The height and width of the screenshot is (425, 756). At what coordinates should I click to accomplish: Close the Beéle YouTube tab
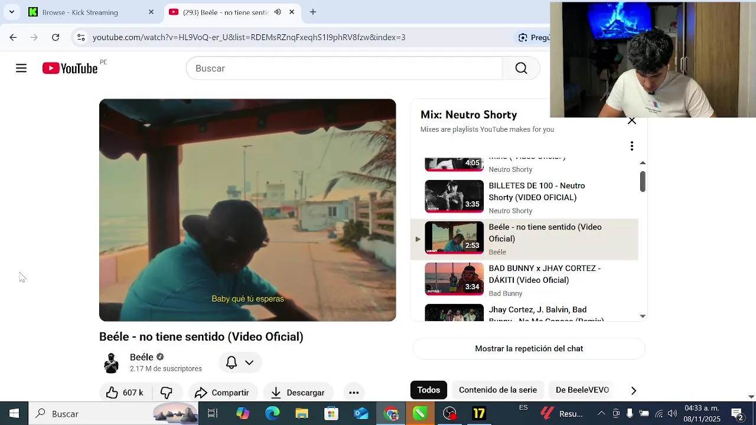click(x=291, y=12)
